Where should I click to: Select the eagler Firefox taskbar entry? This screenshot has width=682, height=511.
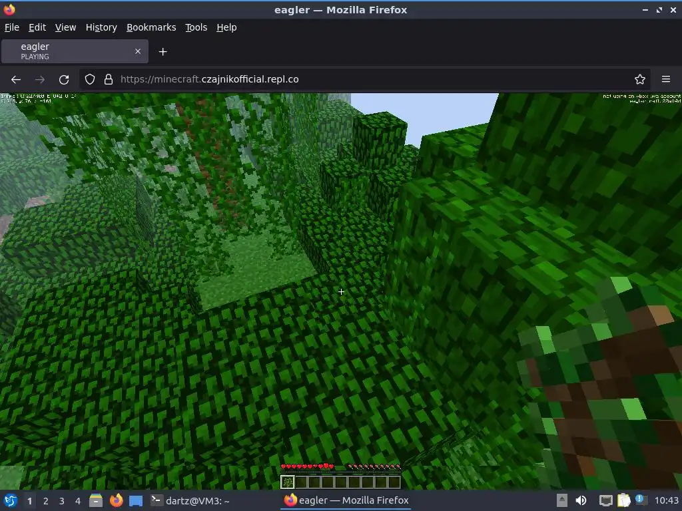[346, 500]
